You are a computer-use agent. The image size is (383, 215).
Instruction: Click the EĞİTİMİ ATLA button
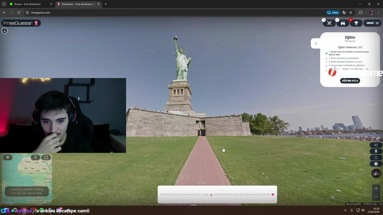click(x=350, y=81)
